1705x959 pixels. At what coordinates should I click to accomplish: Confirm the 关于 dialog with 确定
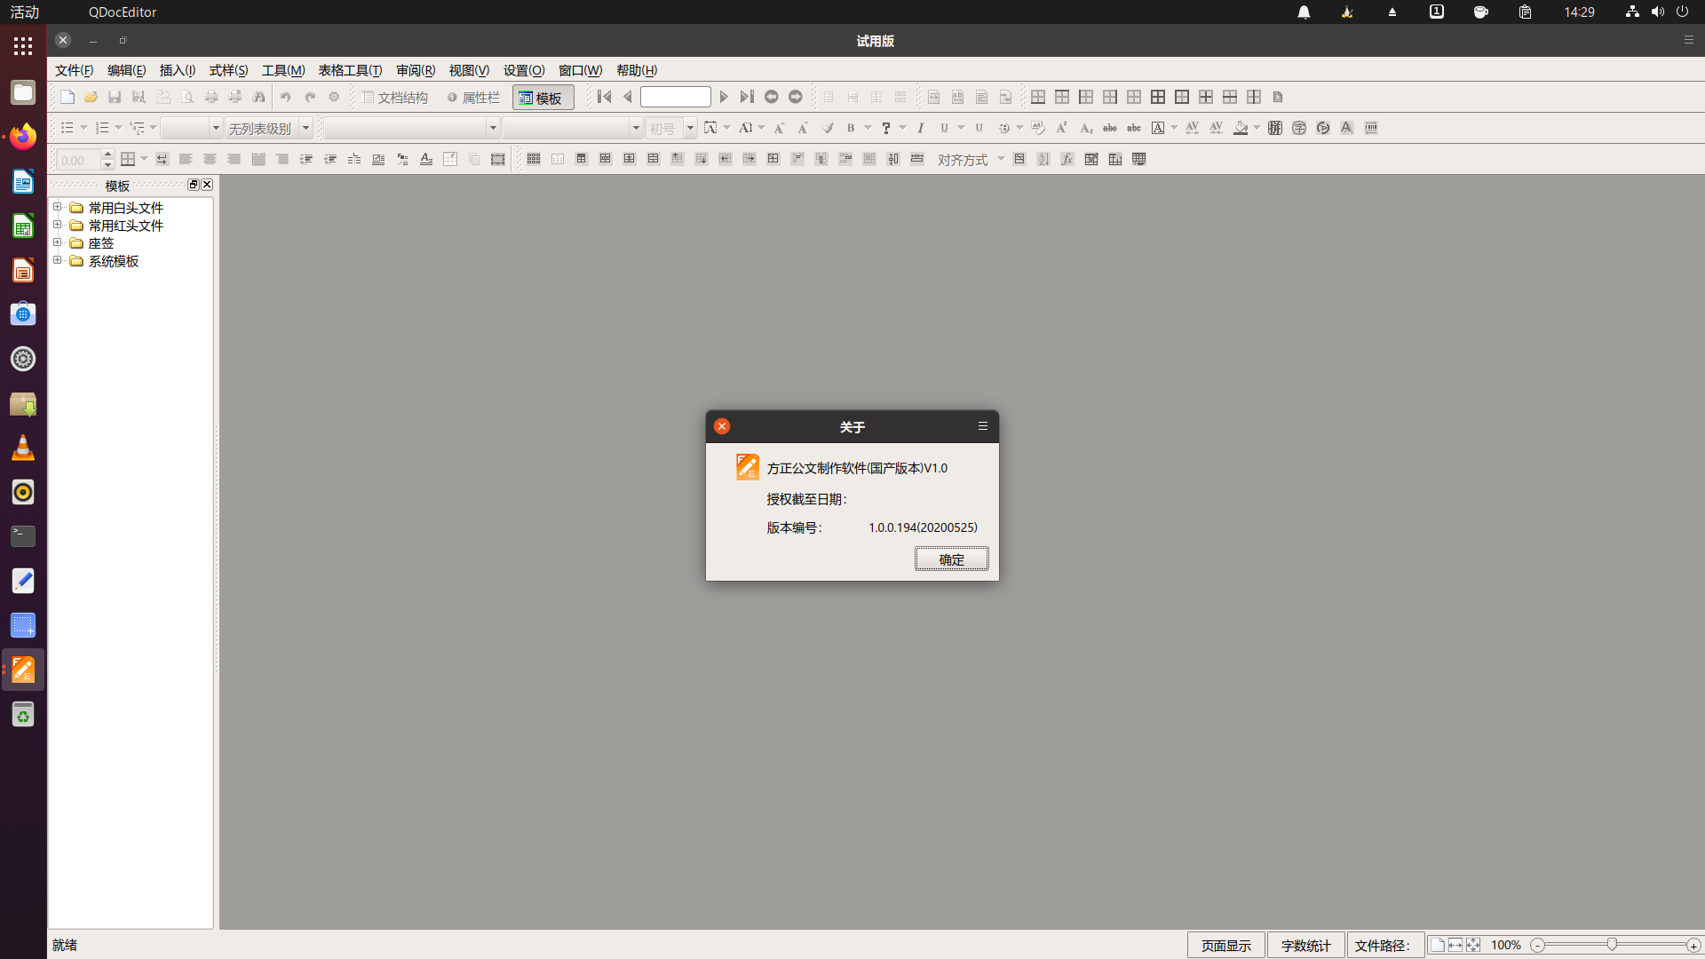tap(952, 559)
